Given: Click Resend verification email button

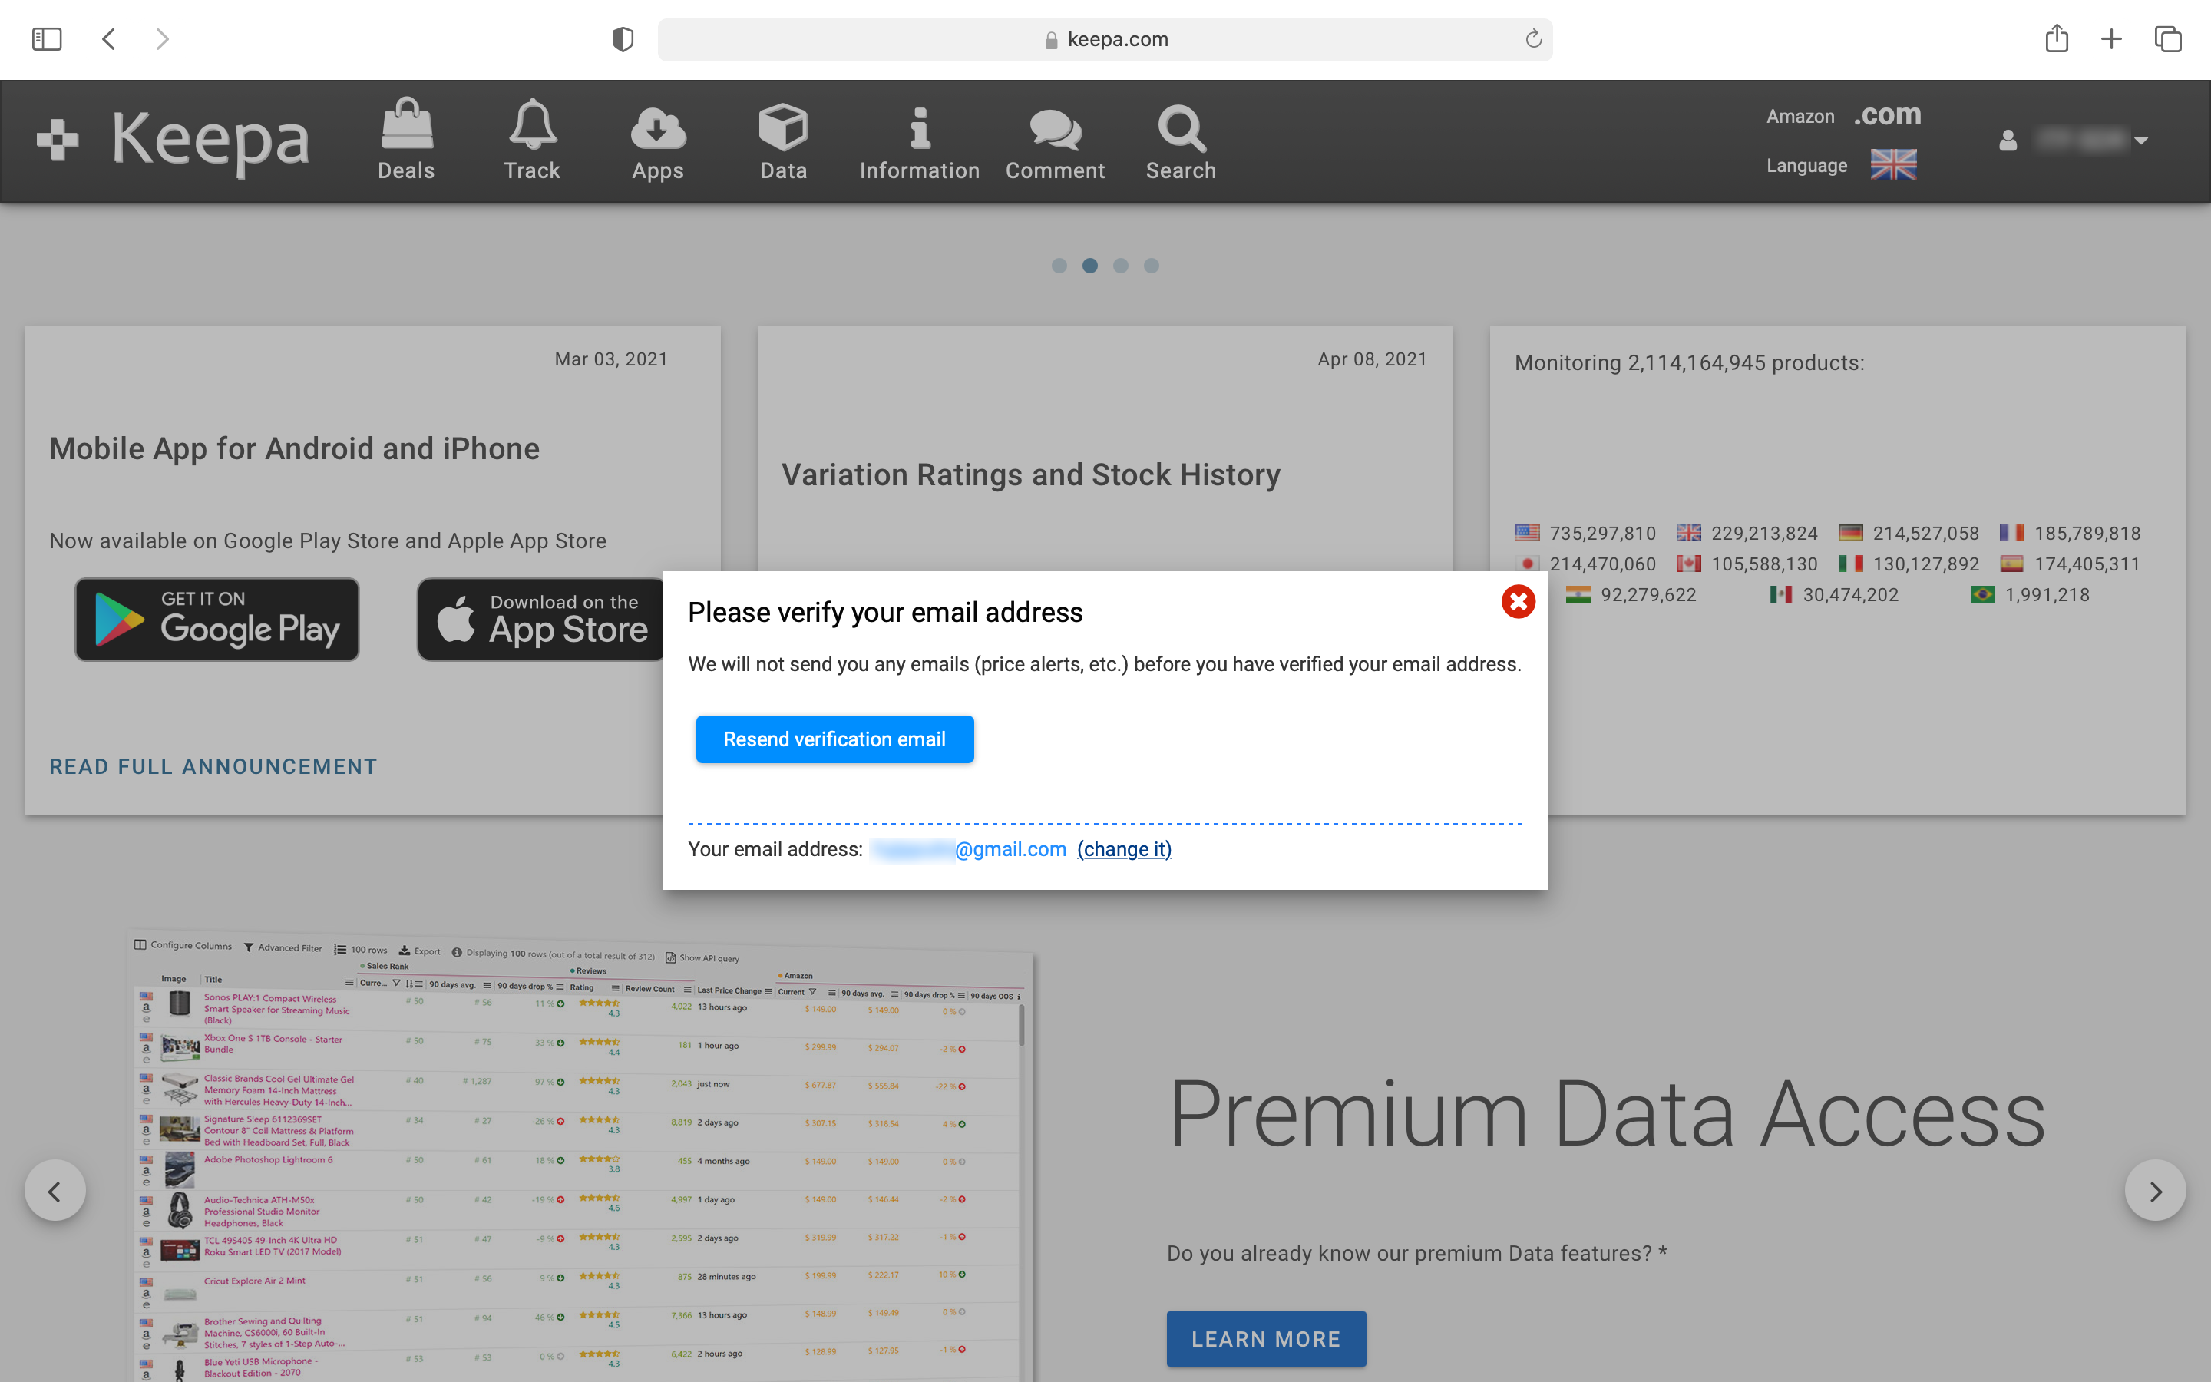Looking at the screenshot, I should click(x=834, y=739).
